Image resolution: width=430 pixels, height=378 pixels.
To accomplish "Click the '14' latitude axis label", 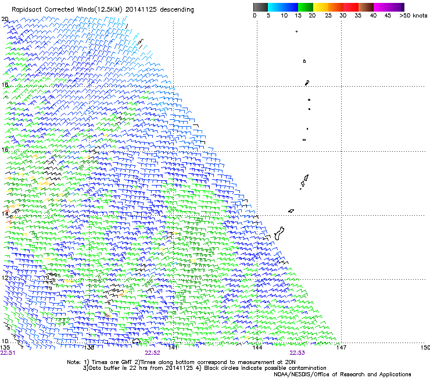I will [5, 213].
